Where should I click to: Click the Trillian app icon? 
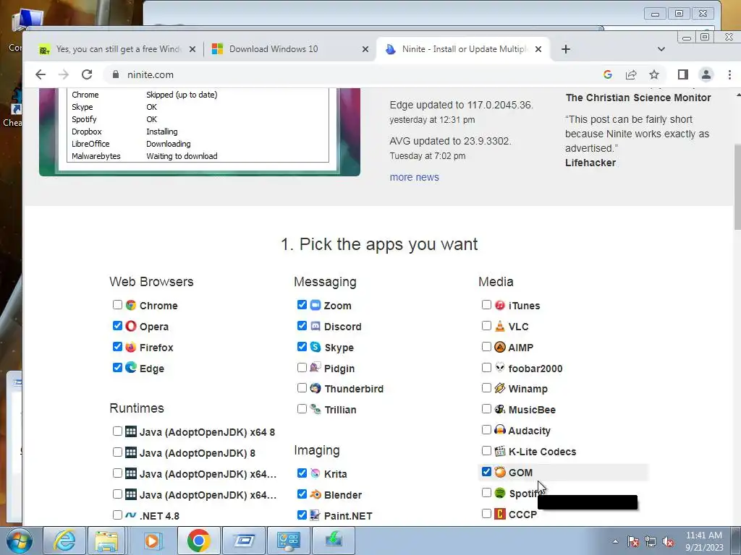point(316,409)
